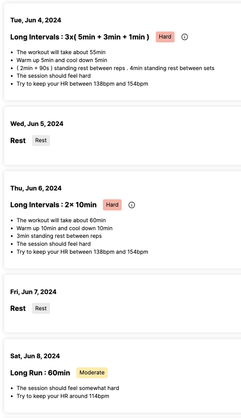The image size is (241, 418).
Task: Select the Hard badge on Thursday's workout
Action: (x=112, y=205)
